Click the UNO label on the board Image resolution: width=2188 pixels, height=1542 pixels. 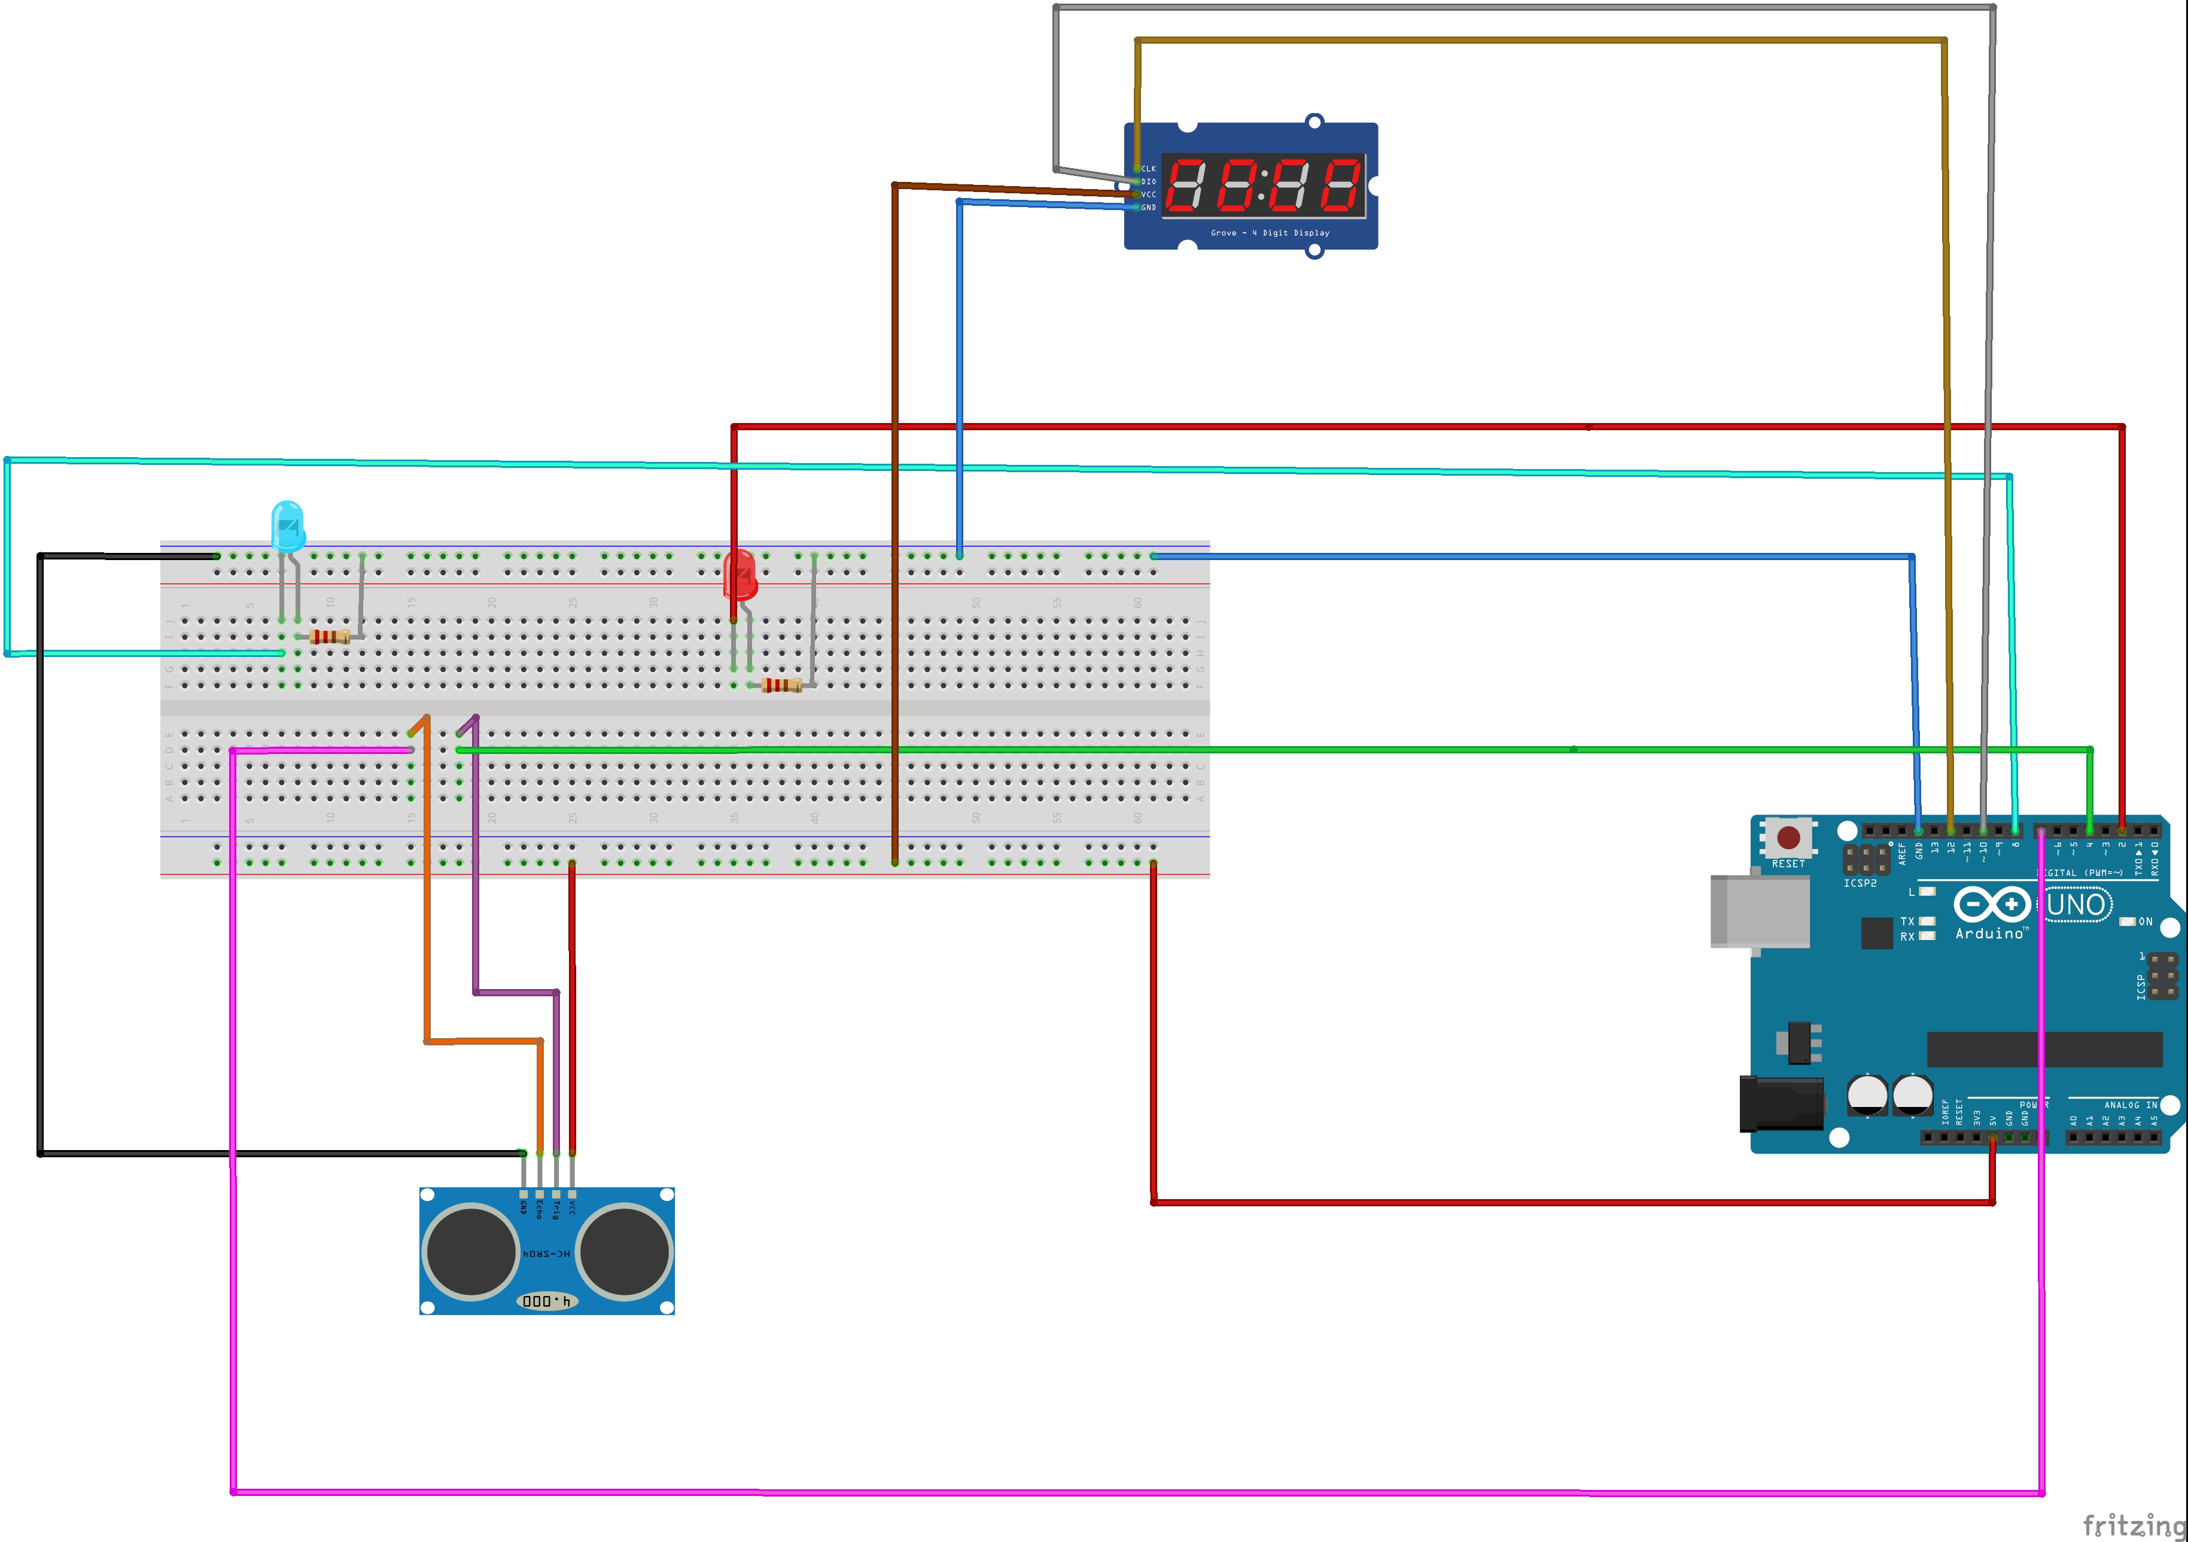(2077, 904)
